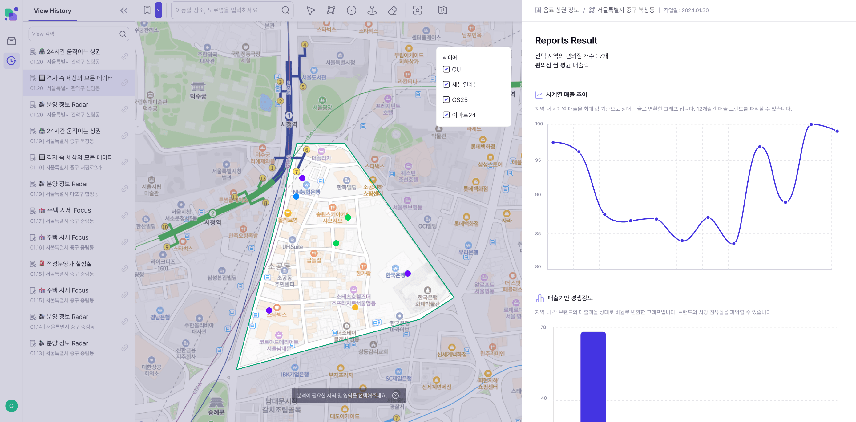Screen dimensions: 856x422
Task: Focus the View search input field
Action: point(79,34)
